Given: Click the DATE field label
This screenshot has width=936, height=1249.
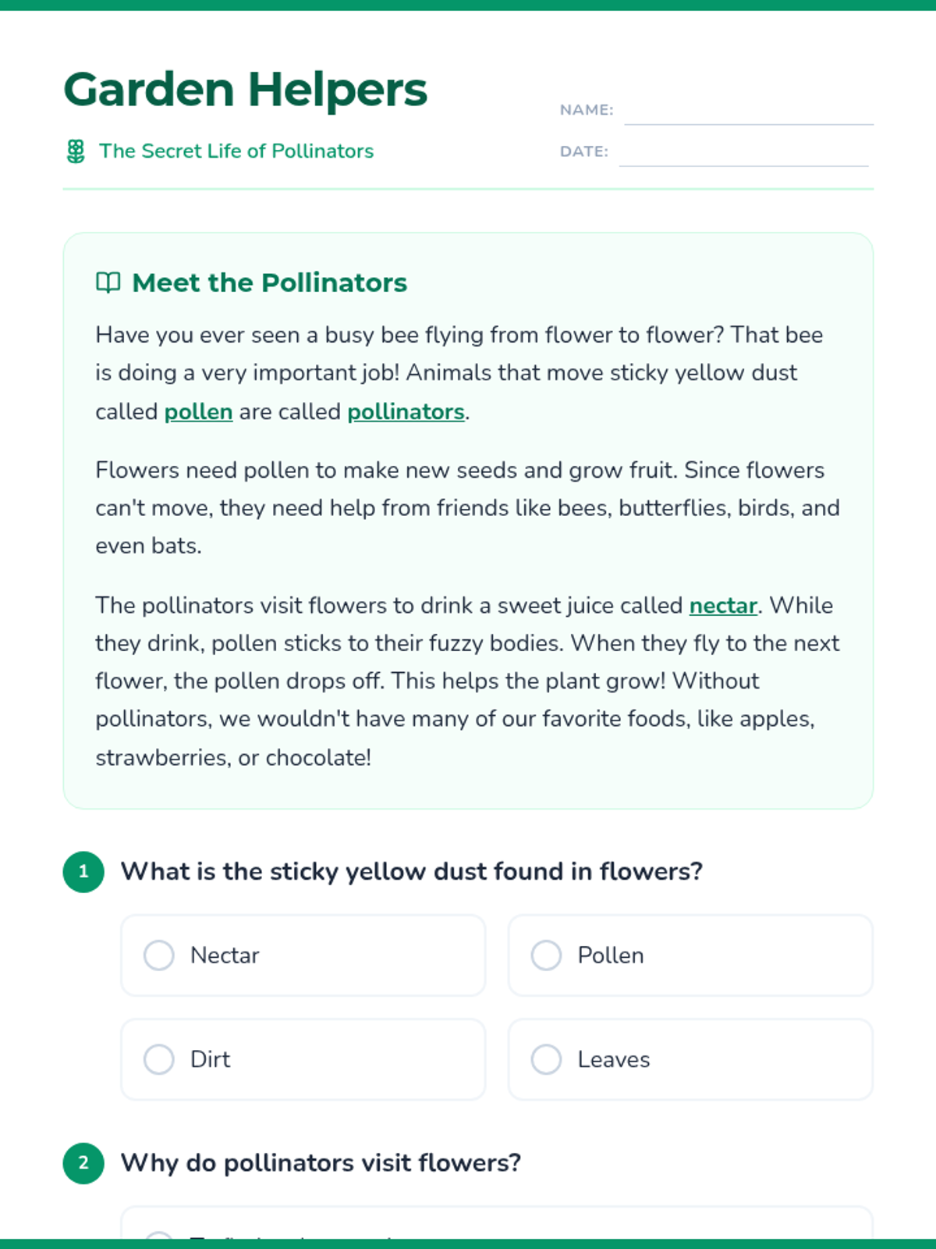Looking at the screenshot, I should tap(583, 151).
